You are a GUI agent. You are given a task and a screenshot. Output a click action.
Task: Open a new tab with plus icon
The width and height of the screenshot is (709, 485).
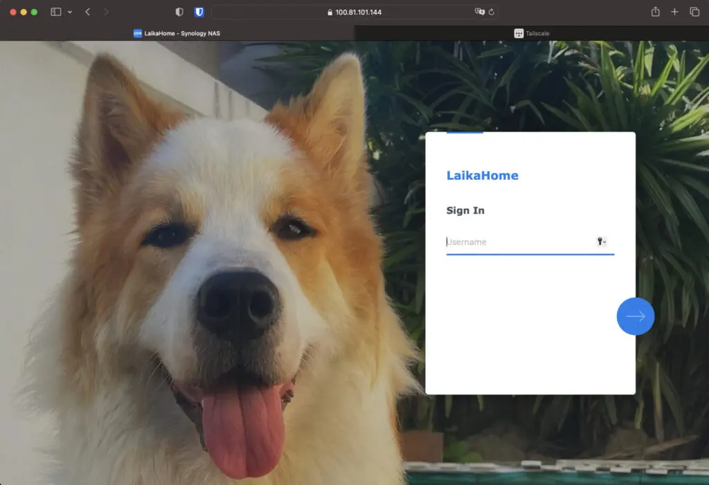point(674,12)
